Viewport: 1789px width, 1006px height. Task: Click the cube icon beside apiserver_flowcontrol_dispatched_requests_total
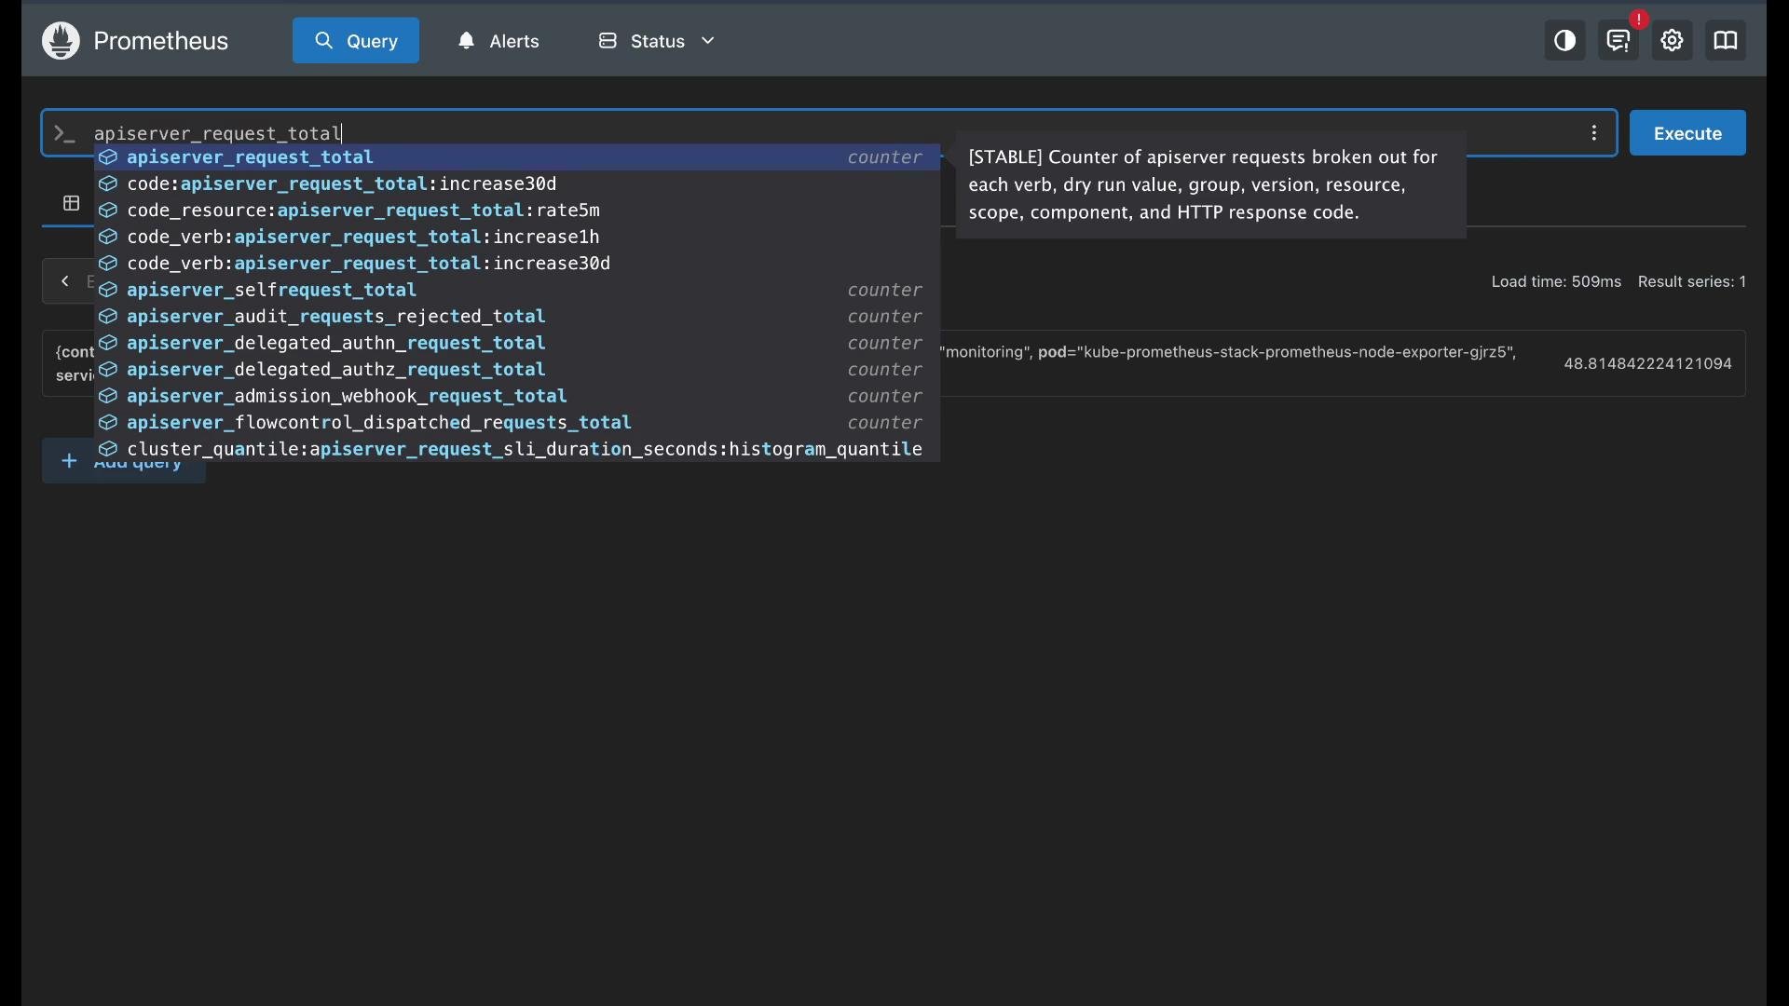tap(109, 423)
